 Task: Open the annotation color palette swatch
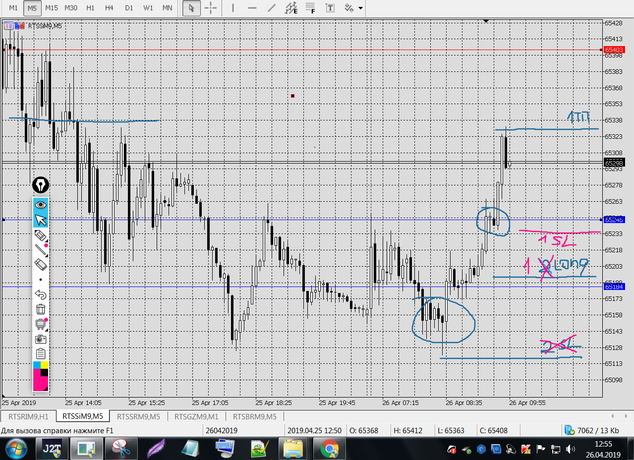(x=41, y=376)
